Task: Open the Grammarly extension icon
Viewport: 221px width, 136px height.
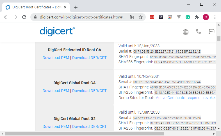Action: tap(188, 17)
